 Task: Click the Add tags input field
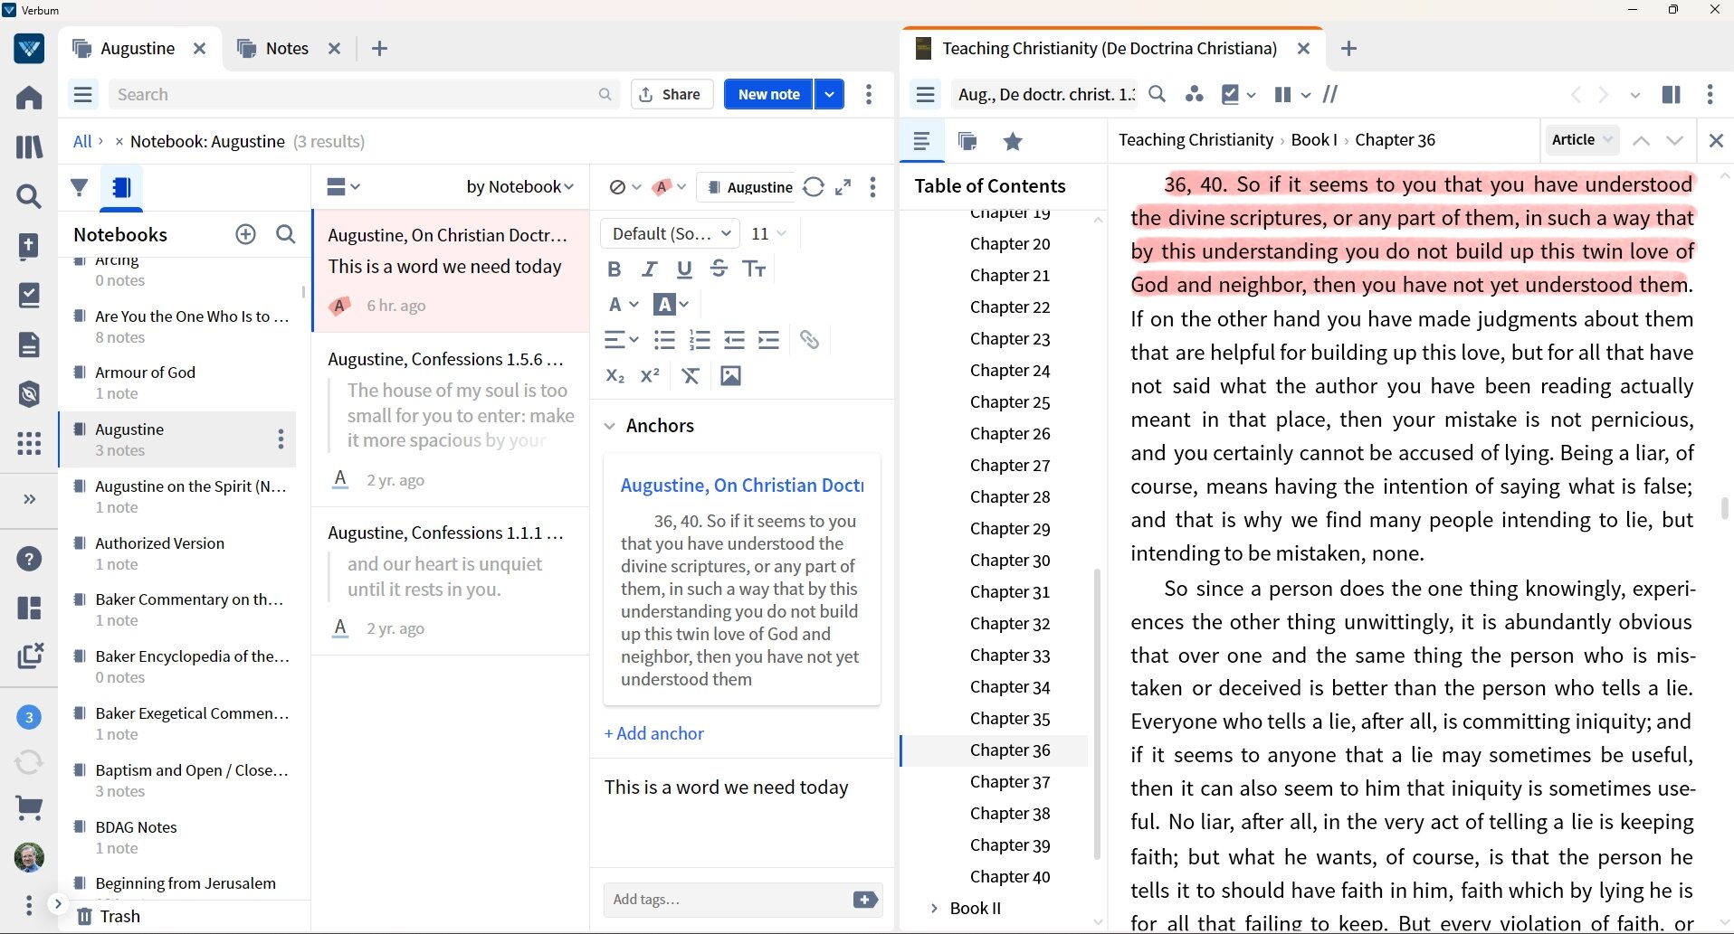click(727, 900)
